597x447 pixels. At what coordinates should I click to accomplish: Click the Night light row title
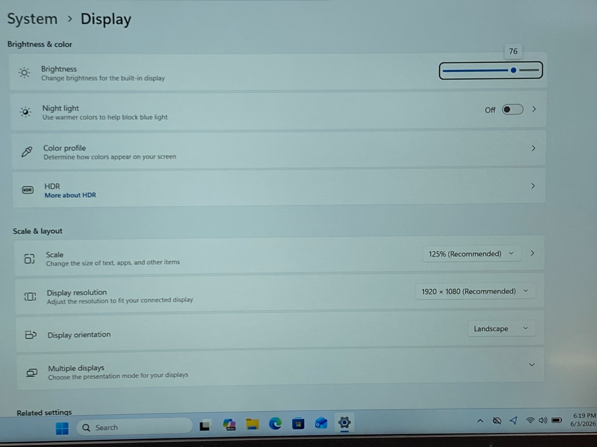60,108
